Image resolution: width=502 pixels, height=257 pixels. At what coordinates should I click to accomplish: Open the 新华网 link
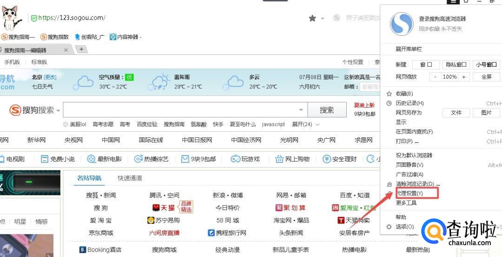click(x=37, y=140)
